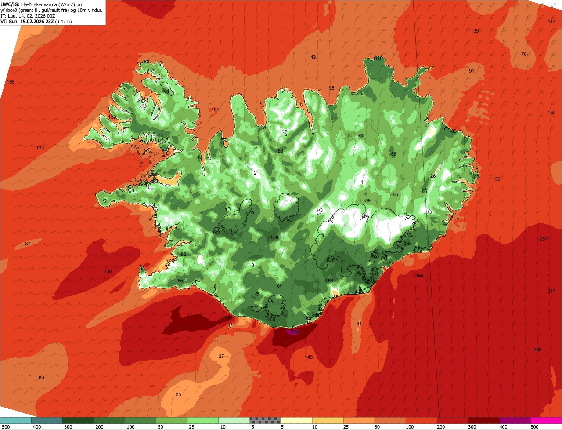The width and height of the screenshot is (562, 430).
Task: Pick the magenta legend swatch above 500
Action: 546,420
